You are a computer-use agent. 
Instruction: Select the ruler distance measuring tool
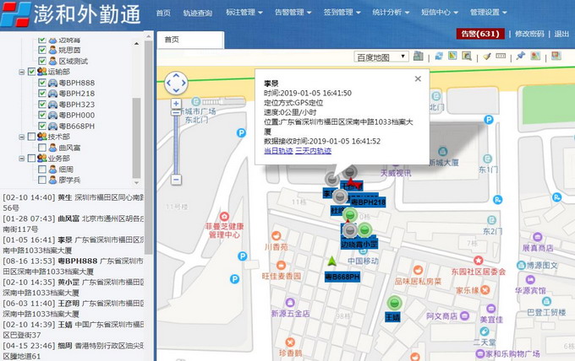[x=501, y=56]
